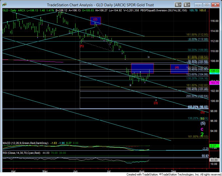Click the B=106.12 bid value
The height and width of the screenshot is (176, 222).
coord(61,10)
